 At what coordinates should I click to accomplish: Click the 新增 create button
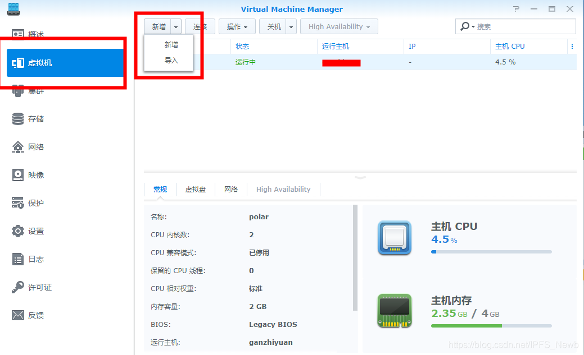pos(159,27)
